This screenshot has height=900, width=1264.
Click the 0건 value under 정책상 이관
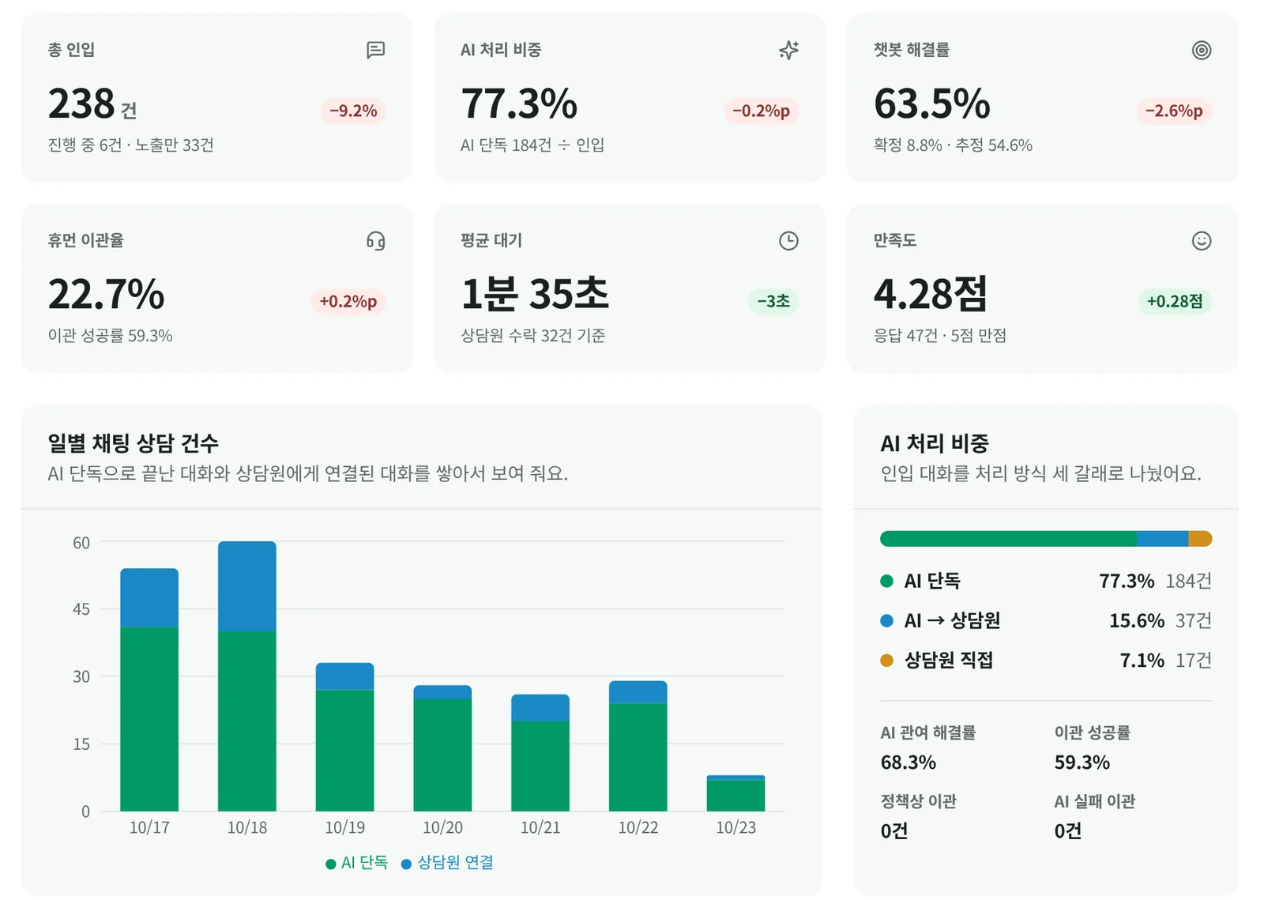894,831
